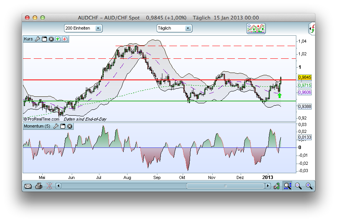Click the green buy arrow on chart
This screenshot has width=337, height=222.
(279, 96)
